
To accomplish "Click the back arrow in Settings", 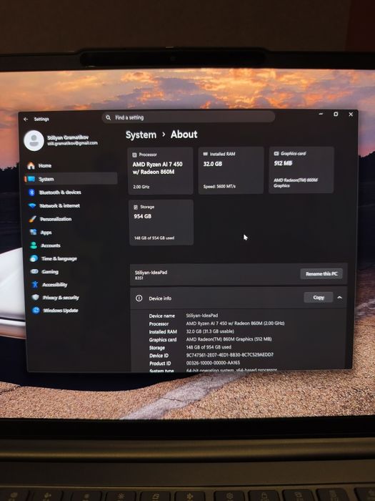I will click(26, 120).
